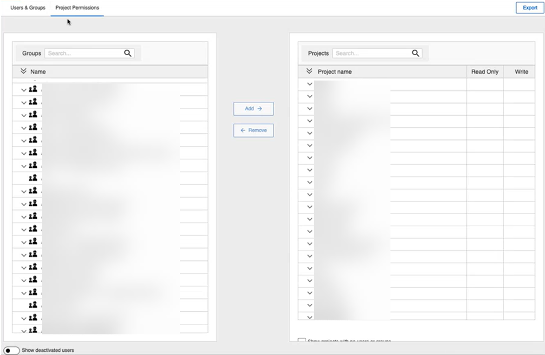Image resolution: width=545 pixels, height=355 pixels.
Task: Click the Remove arrow button
Action: (x=253, y=131)
